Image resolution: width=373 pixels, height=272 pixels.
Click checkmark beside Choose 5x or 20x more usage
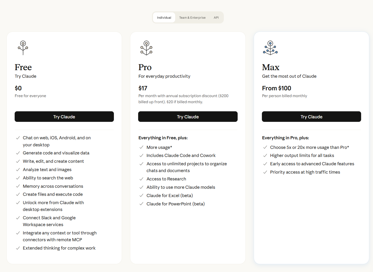click(x=265, y=147)
